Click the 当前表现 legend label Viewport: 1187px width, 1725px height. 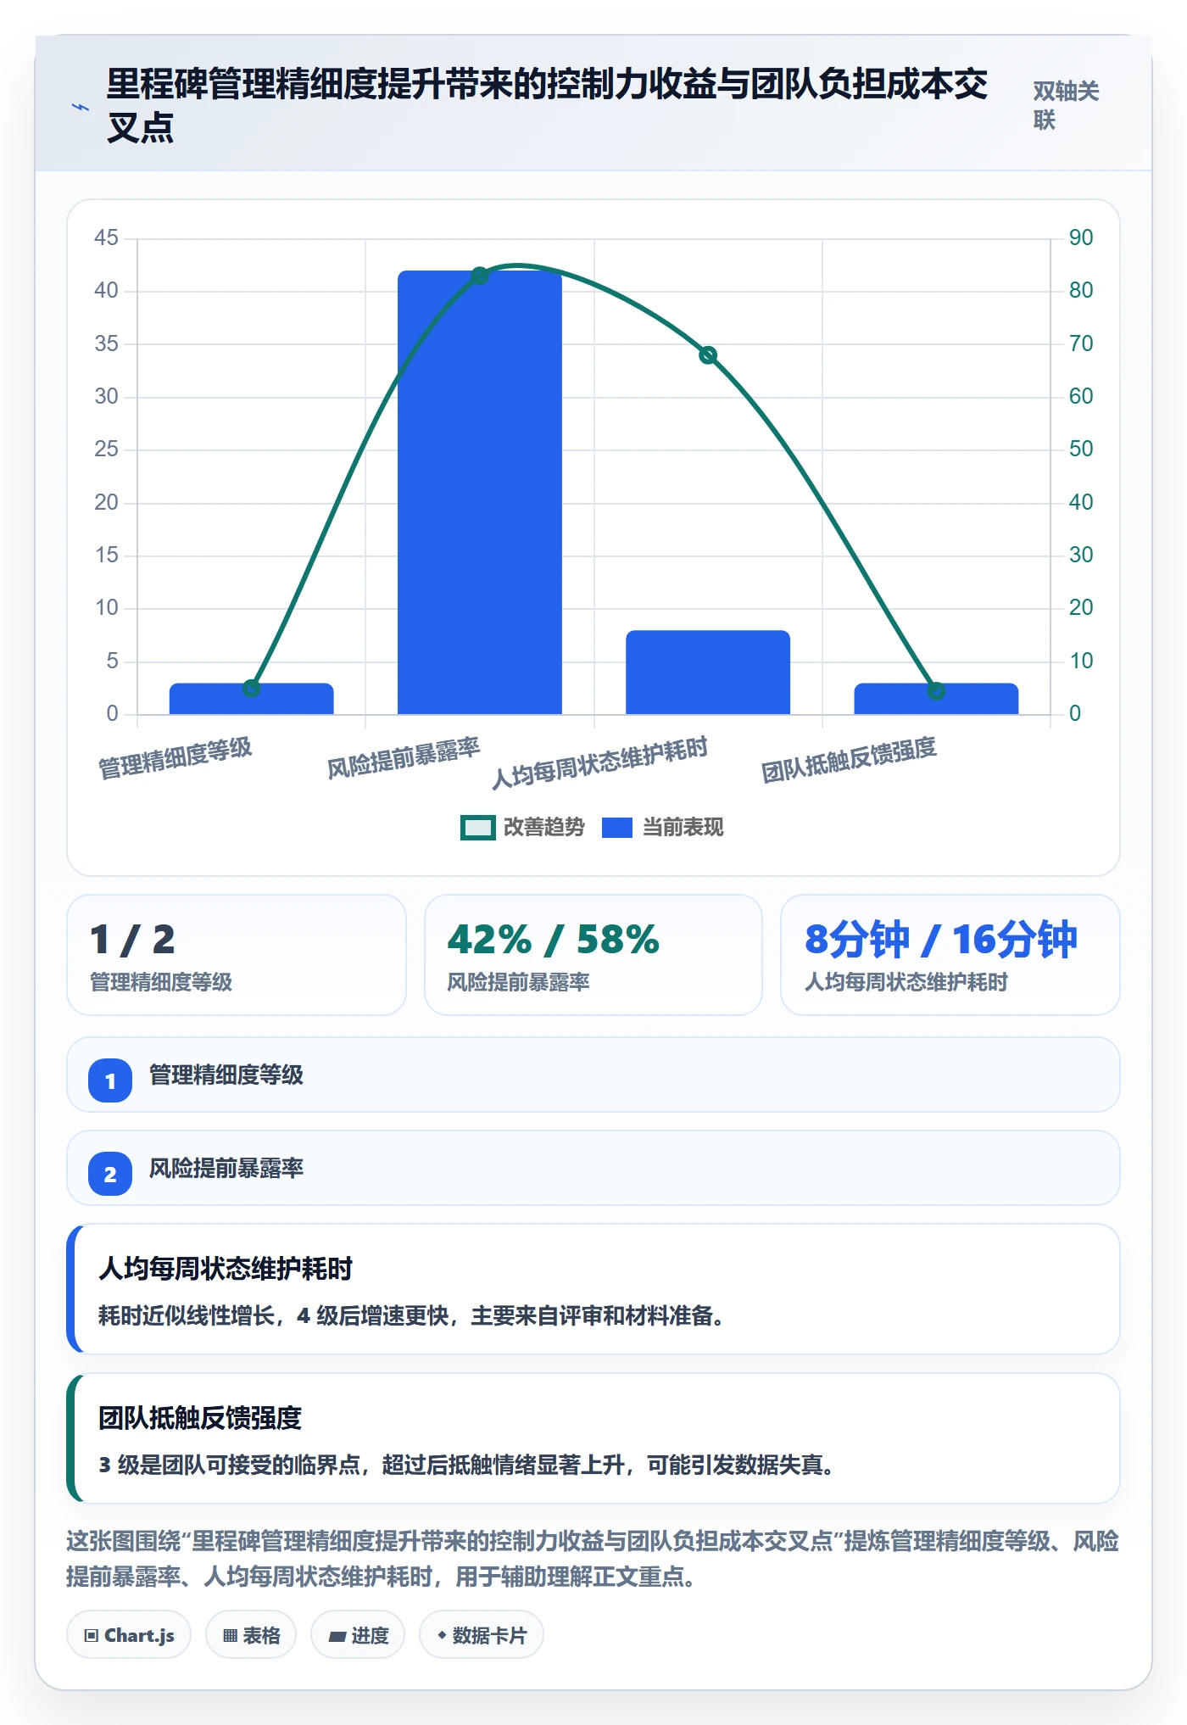point(683,827)
